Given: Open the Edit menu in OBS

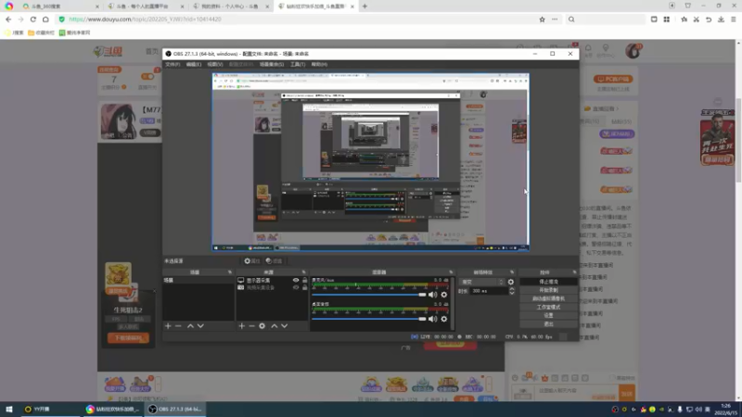Looking at the screenshot, I should click(194, 64).
